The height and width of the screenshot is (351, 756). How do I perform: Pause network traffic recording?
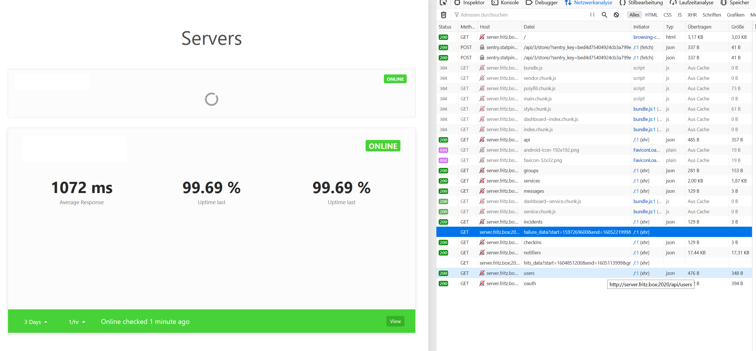tap(592, 15)
